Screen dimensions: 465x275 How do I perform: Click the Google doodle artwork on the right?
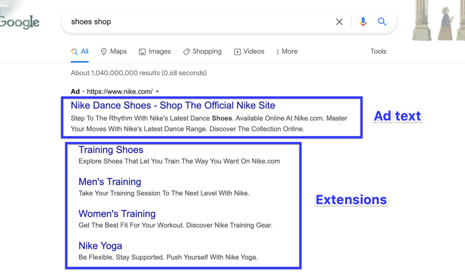pyautogui.click(x=438, y=20)
